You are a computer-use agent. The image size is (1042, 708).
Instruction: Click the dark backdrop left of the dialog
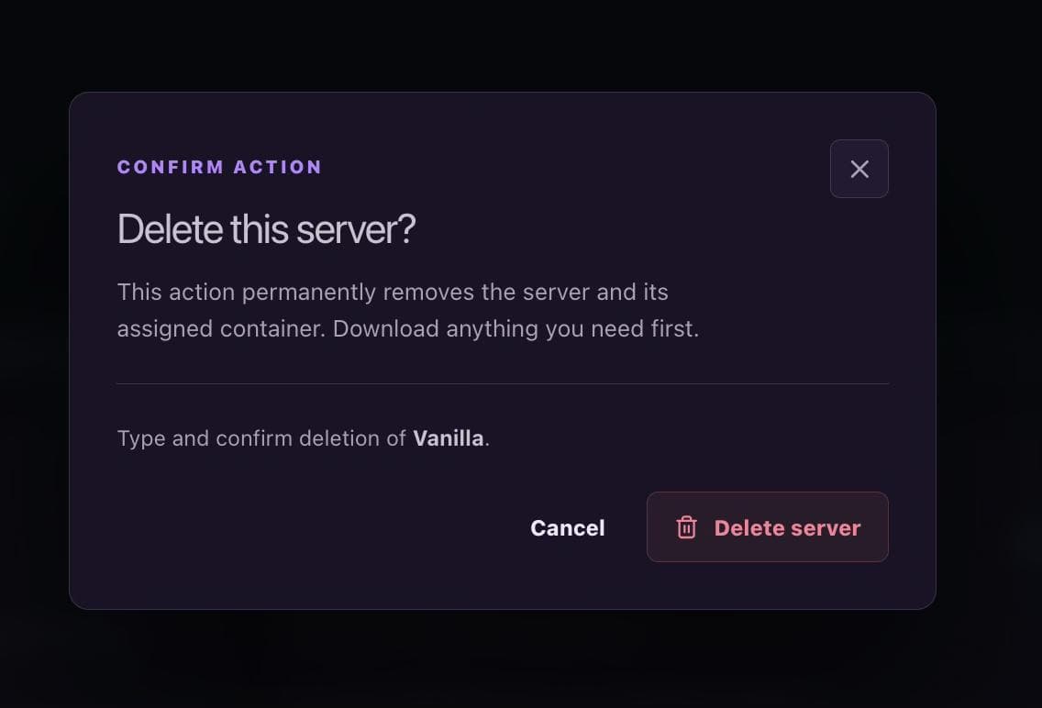(x=34, y=350)
